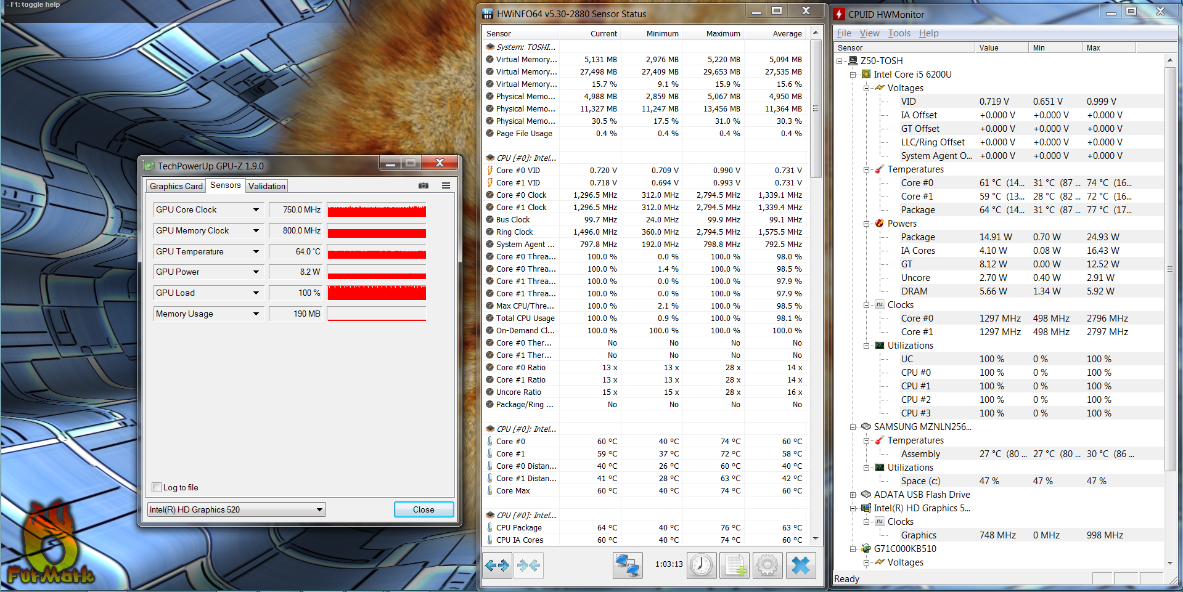Image resolution: width=1183 pixels, height=592 pixels.
Task: Click HWiNFO Current column header
Action: point(589,33)
